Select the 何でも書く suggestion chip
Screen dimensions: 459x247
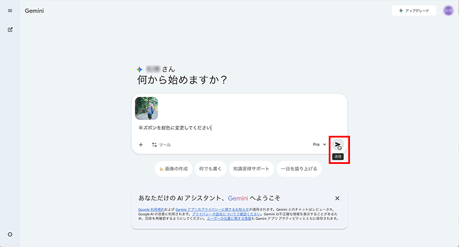[211, 168]
